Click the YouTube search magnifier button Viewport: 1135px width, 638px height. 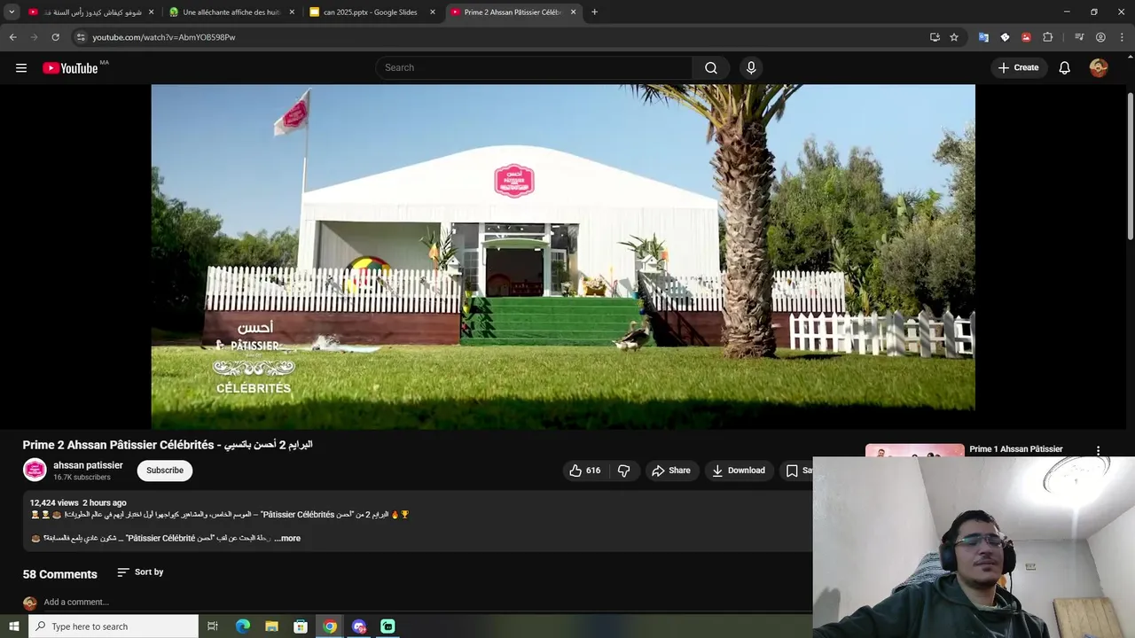tap(711, 68)
